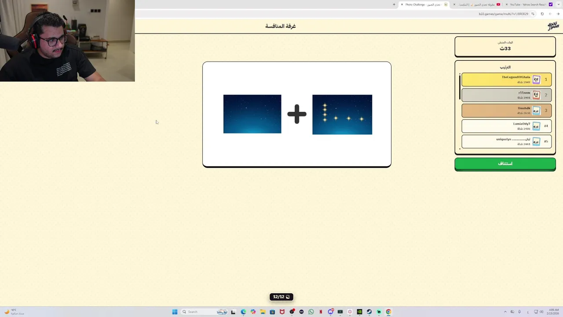Image resolution: width=563 pixels, height=317 pixels.
Task: Click the 12/12 round counter badge
Action: click(x=281, y=297)
